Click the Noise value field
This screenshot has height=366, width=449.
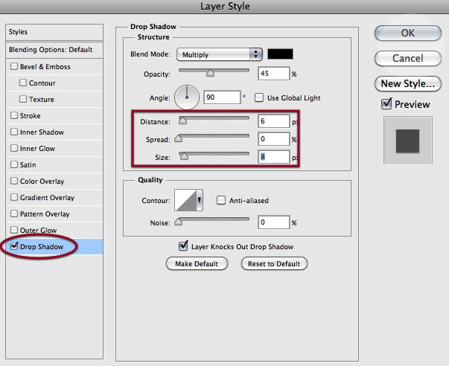click(274, 222)
